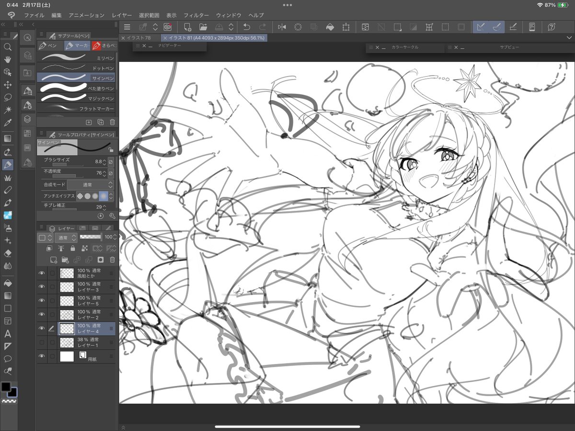The height and width of the screenshot is (431, 575).
Task: Switch to the イラスト 78 tab
Action: 139,37
